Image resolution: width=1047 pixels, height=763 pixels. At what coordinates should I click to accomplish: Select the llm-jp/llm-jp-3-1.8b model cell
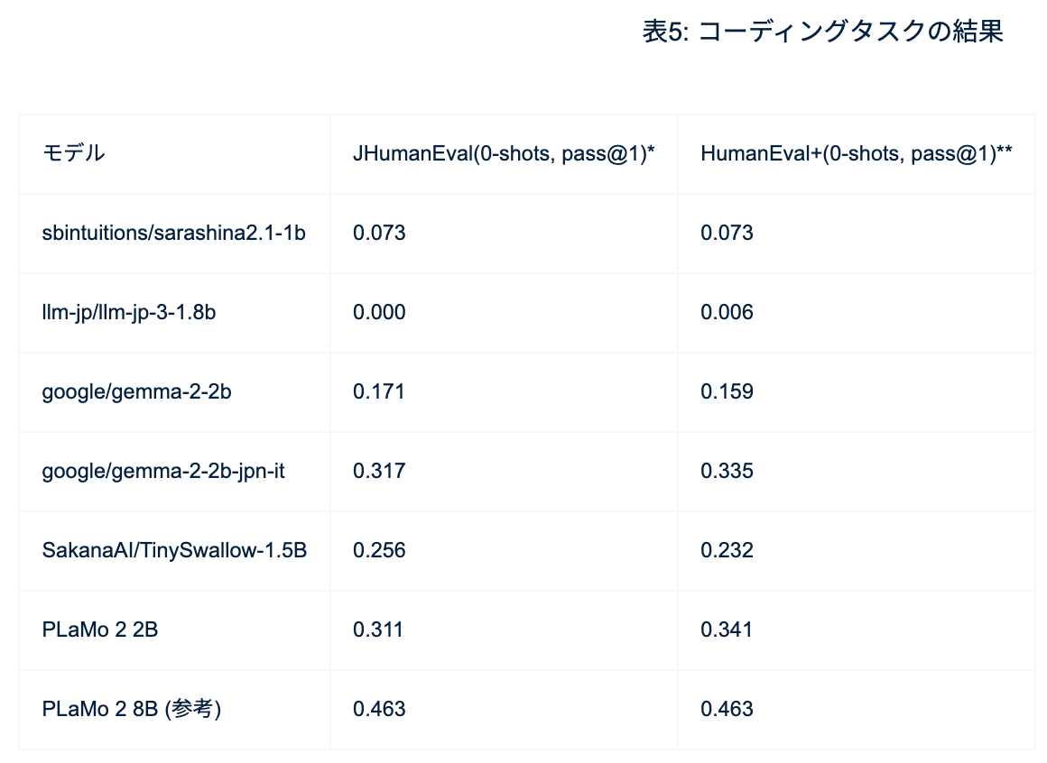coord(129,312)
